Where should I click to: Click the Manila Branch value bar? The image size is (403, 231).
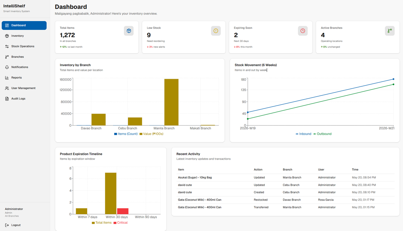click(171, 102)
